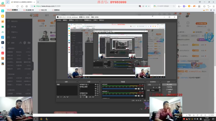Undock the Controls panel via header icon
Viewport: 216px width, 121px height.
(x=176, y=82)
